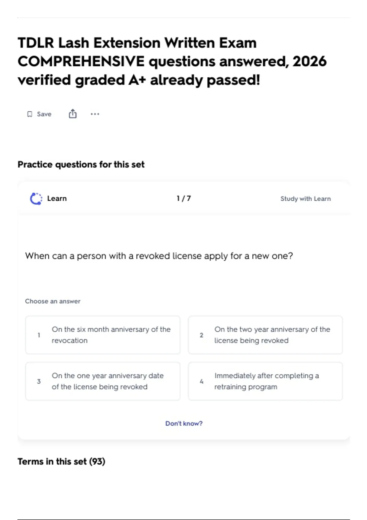The image size is (367, 520).
Task: Click 'Practice questions for this set' heading
Action: click(81, 165)
